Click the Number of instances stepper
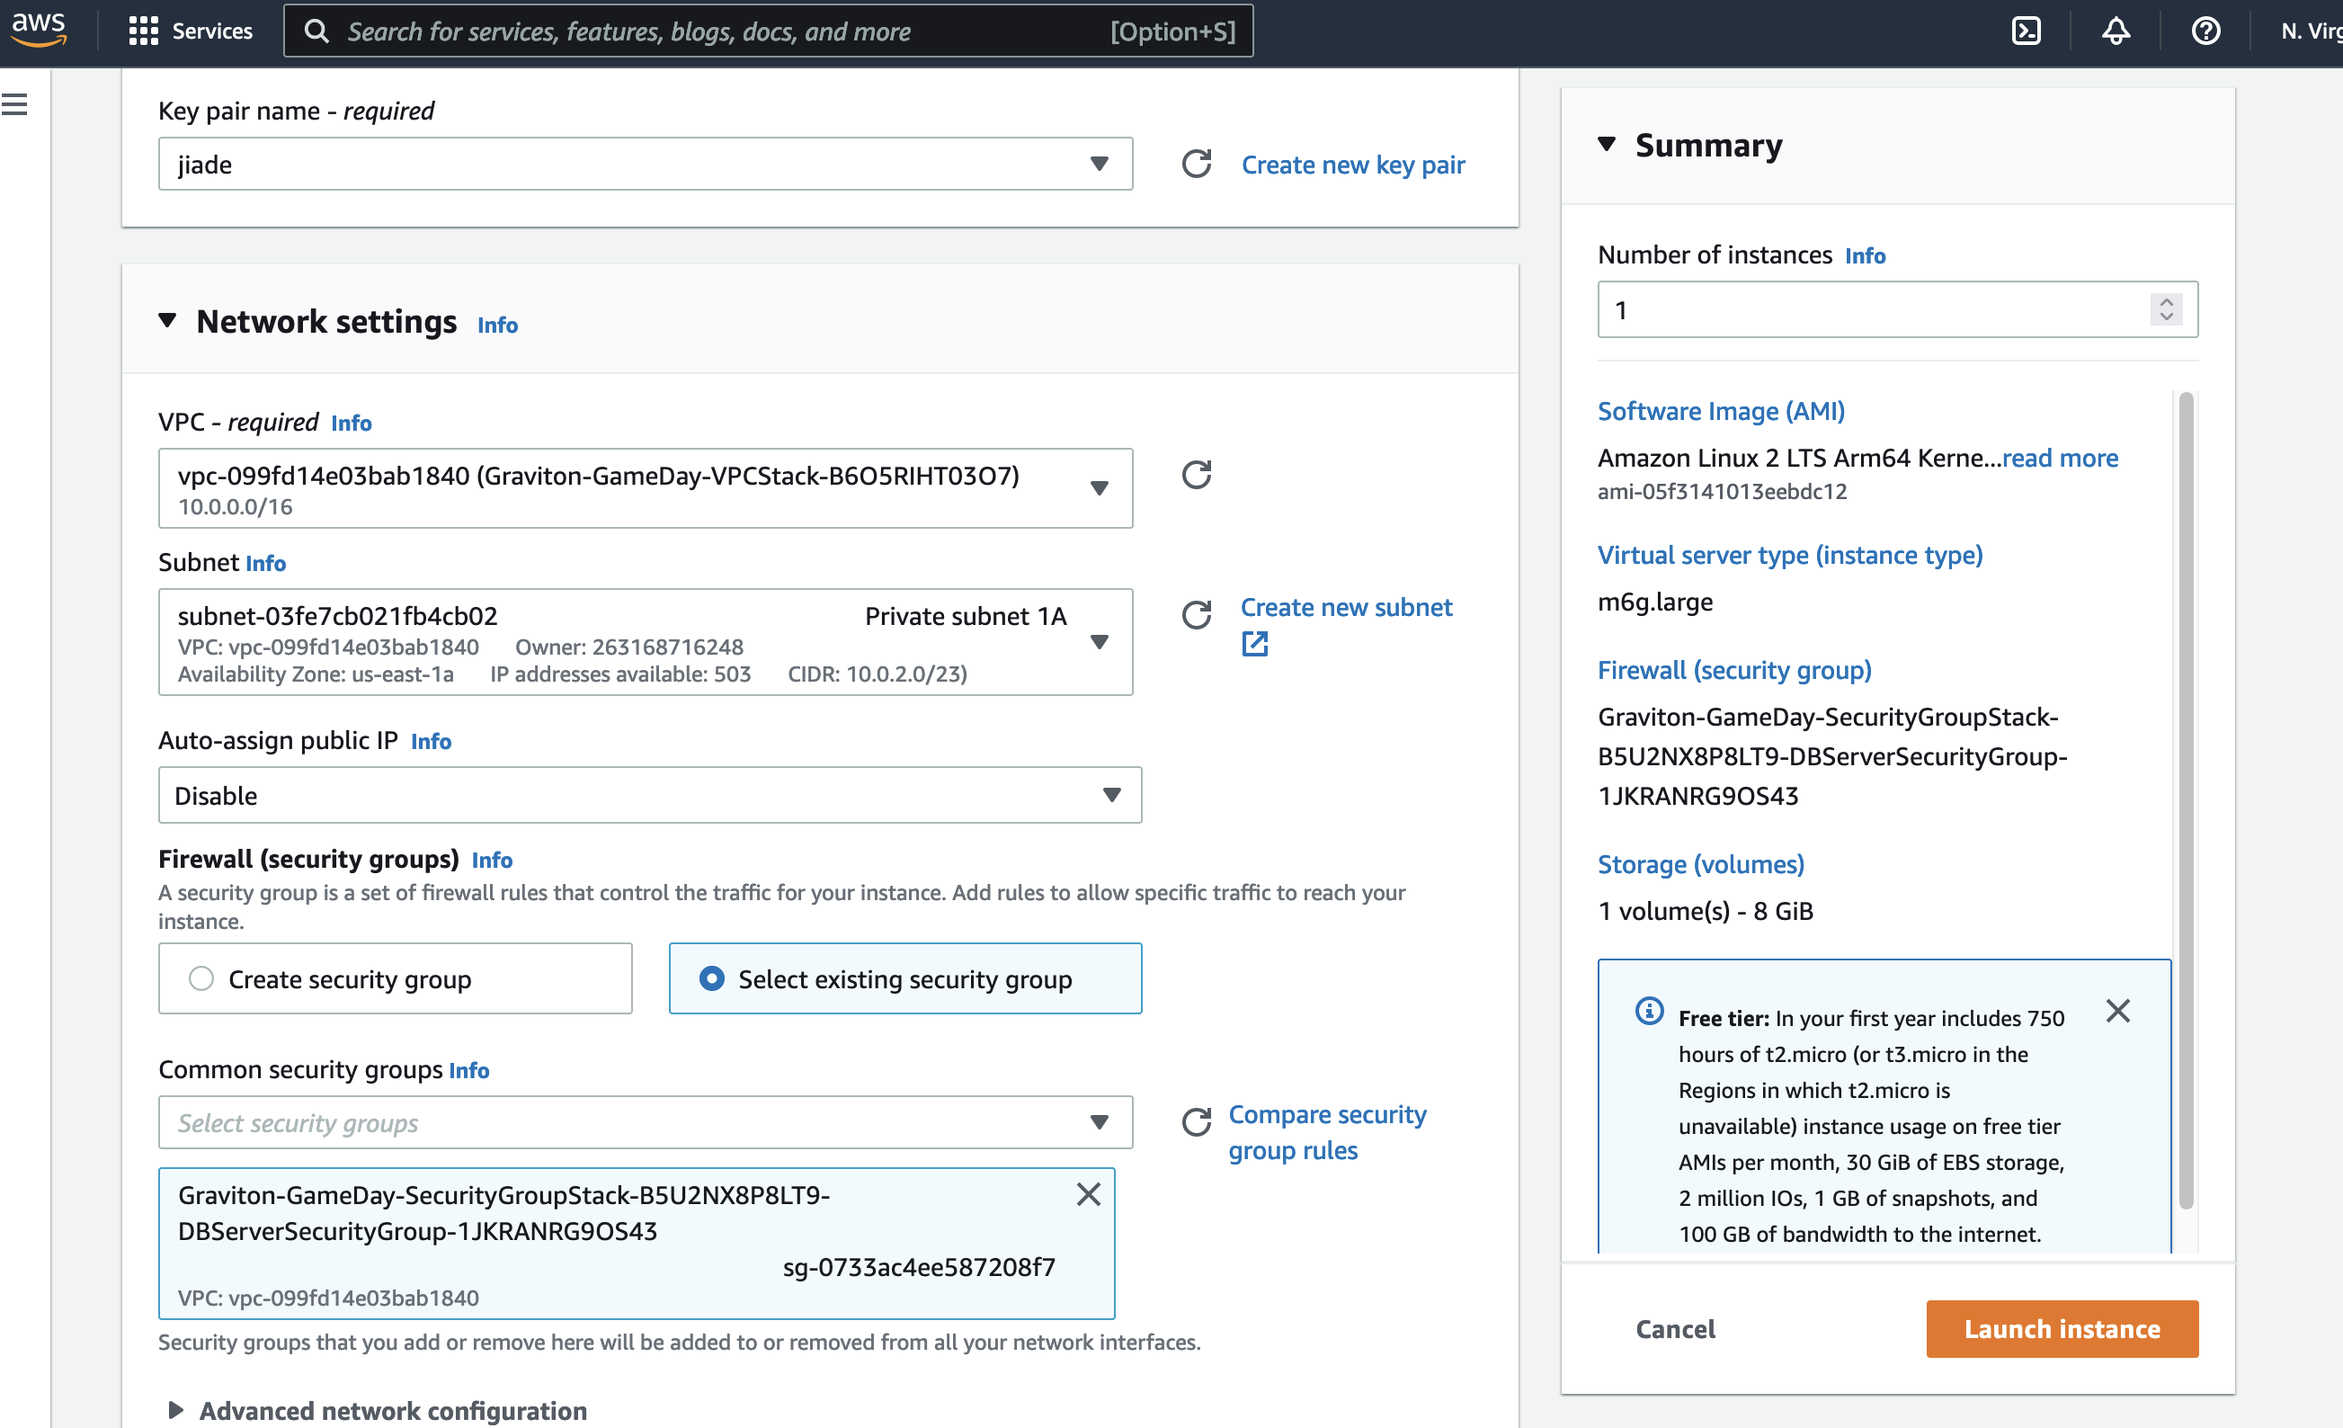Screen dimensions: 2343x1428 [2165, 309]
